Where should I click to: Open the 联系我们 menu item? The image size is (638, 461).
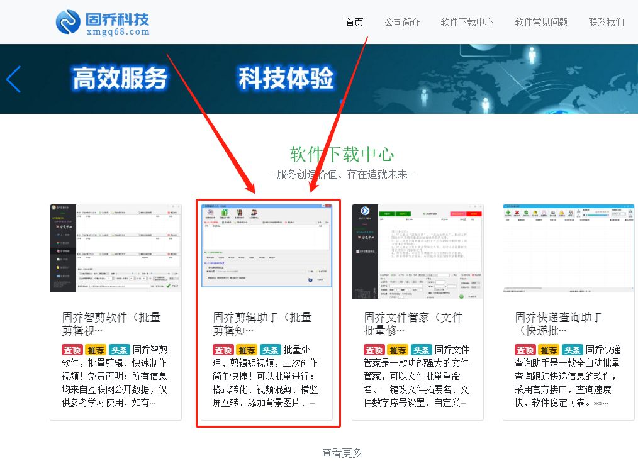pos(607,22)
